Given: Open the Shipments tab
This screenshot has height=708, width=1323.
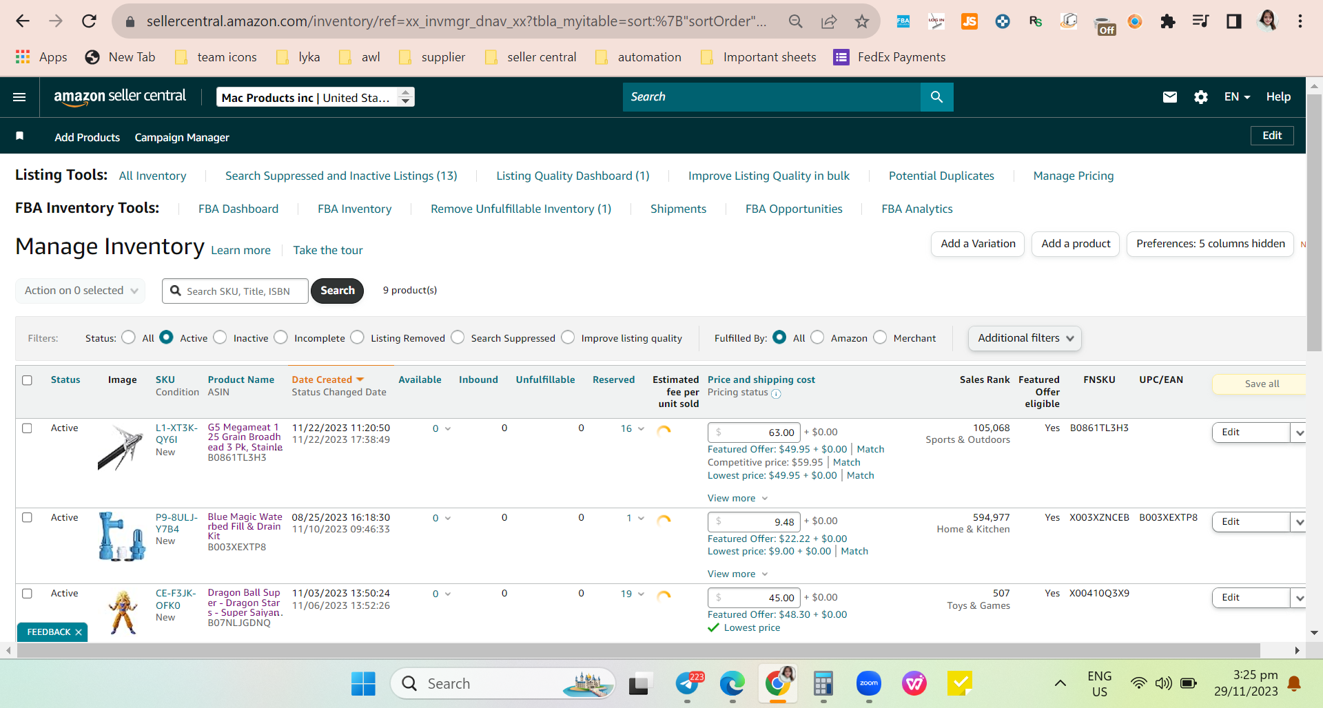Looking at the screenshot, I should click(678, 209).
